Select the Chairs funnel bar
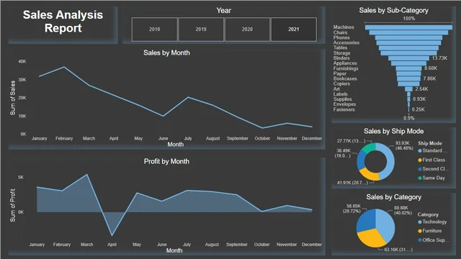 (408, 32)
